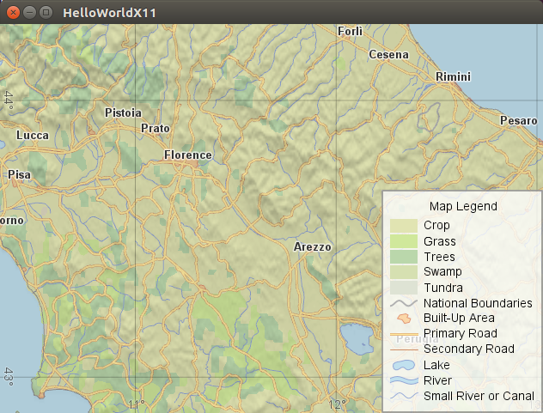Image resolution: width=543 pixels, height=413 pixels.
Task: Click the Small River or Canal icon
Action: coord(403,396)
